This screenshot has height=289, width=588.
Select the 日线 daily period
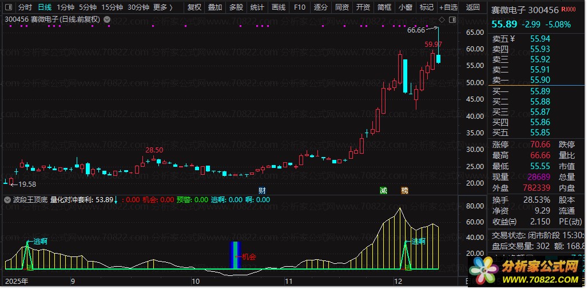click(45, 7)
